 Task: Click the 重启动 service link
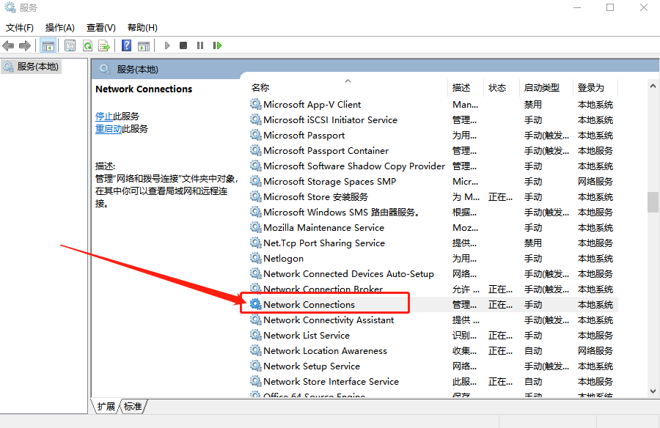point(108,128)
